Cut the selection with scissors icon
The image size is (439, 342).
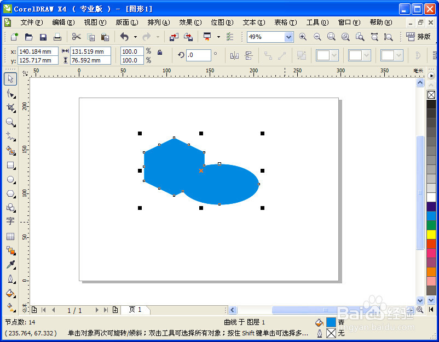click(x=76, y=37)
